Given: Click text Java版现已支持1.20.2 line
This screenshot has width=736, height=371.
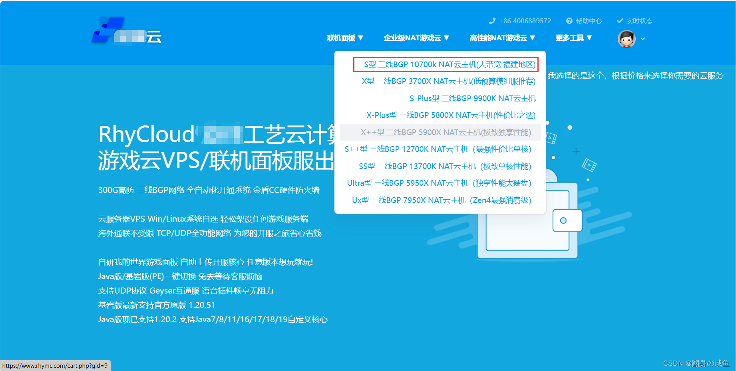Looking at the screenshot, I should (213, 319).
